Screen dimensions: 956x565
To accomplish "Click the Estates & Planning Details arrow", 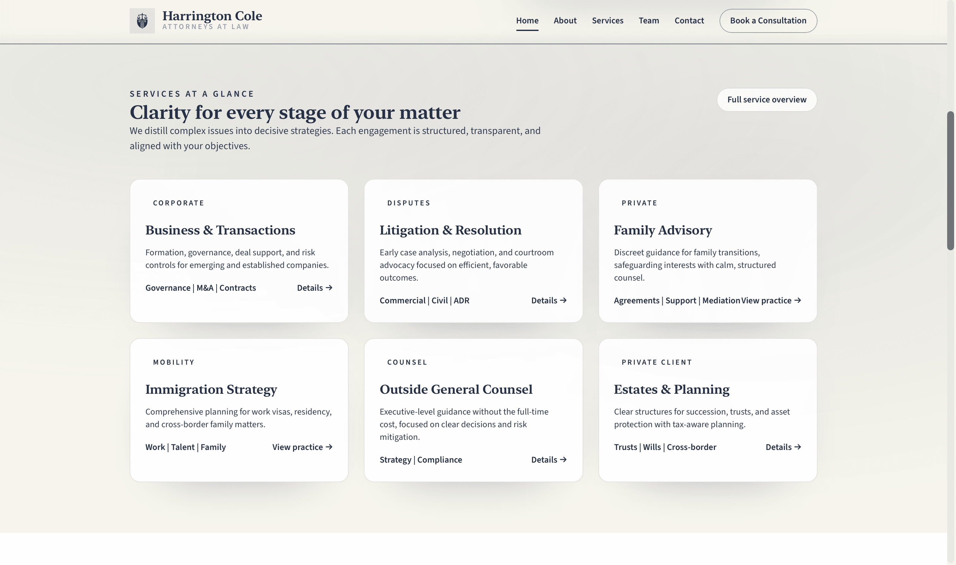I will tap(798, 447).
